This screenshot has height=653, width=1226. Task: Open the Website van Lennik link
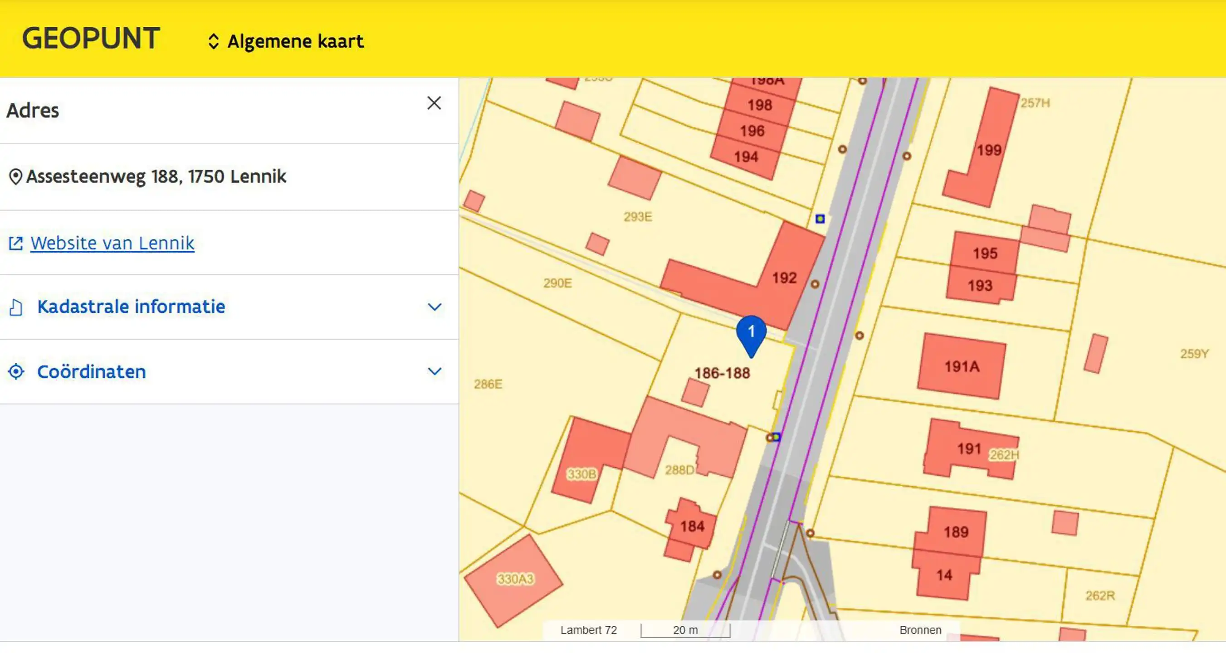point(112,244)
